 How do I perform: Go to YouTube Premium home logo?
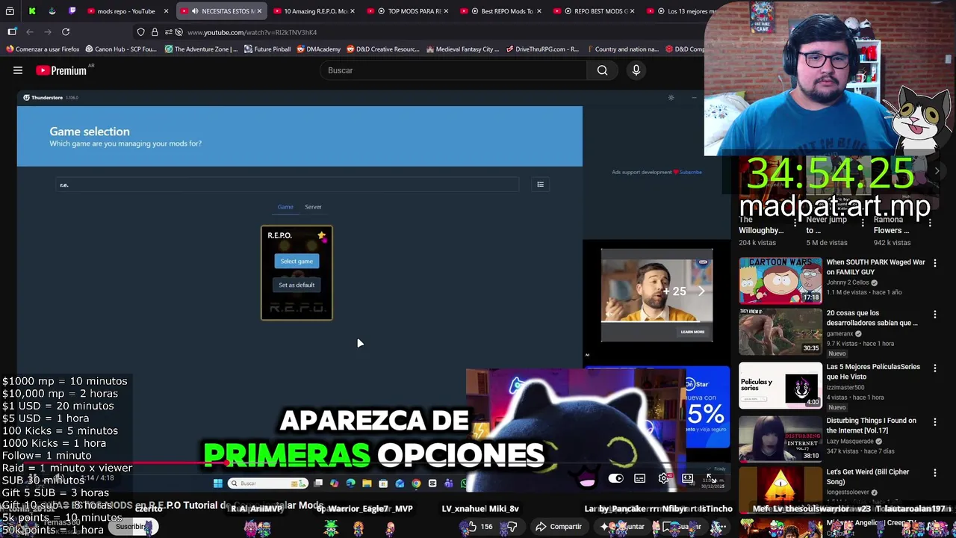tap(61, 70)
